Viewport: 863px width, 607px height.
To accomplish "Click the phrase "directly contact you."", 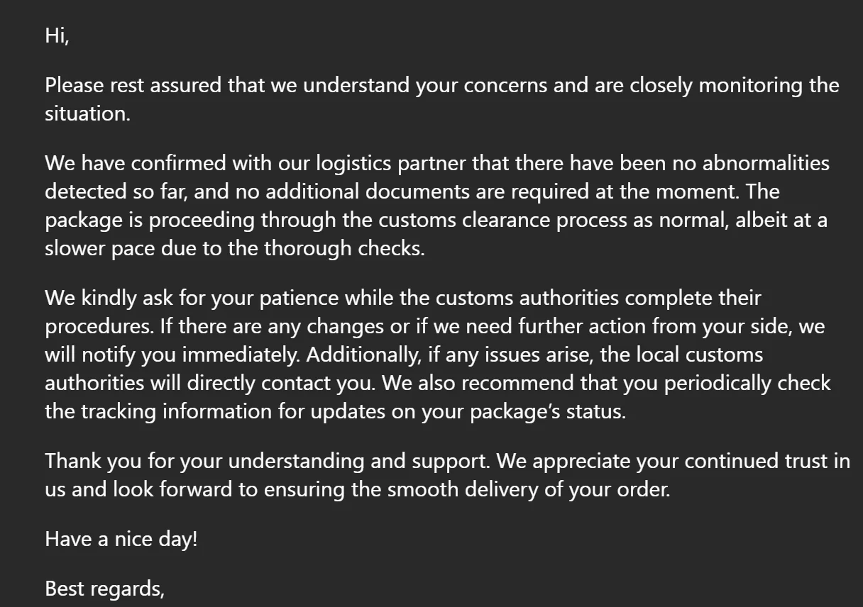I will (280, 383).
